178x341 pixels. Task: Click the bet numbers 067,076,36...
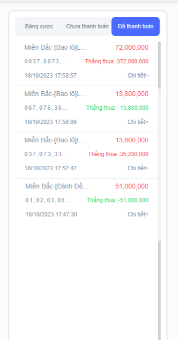(46, 108)
